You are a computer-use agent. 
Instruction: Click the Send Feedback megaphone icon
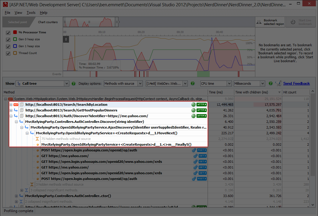(278, 84)
